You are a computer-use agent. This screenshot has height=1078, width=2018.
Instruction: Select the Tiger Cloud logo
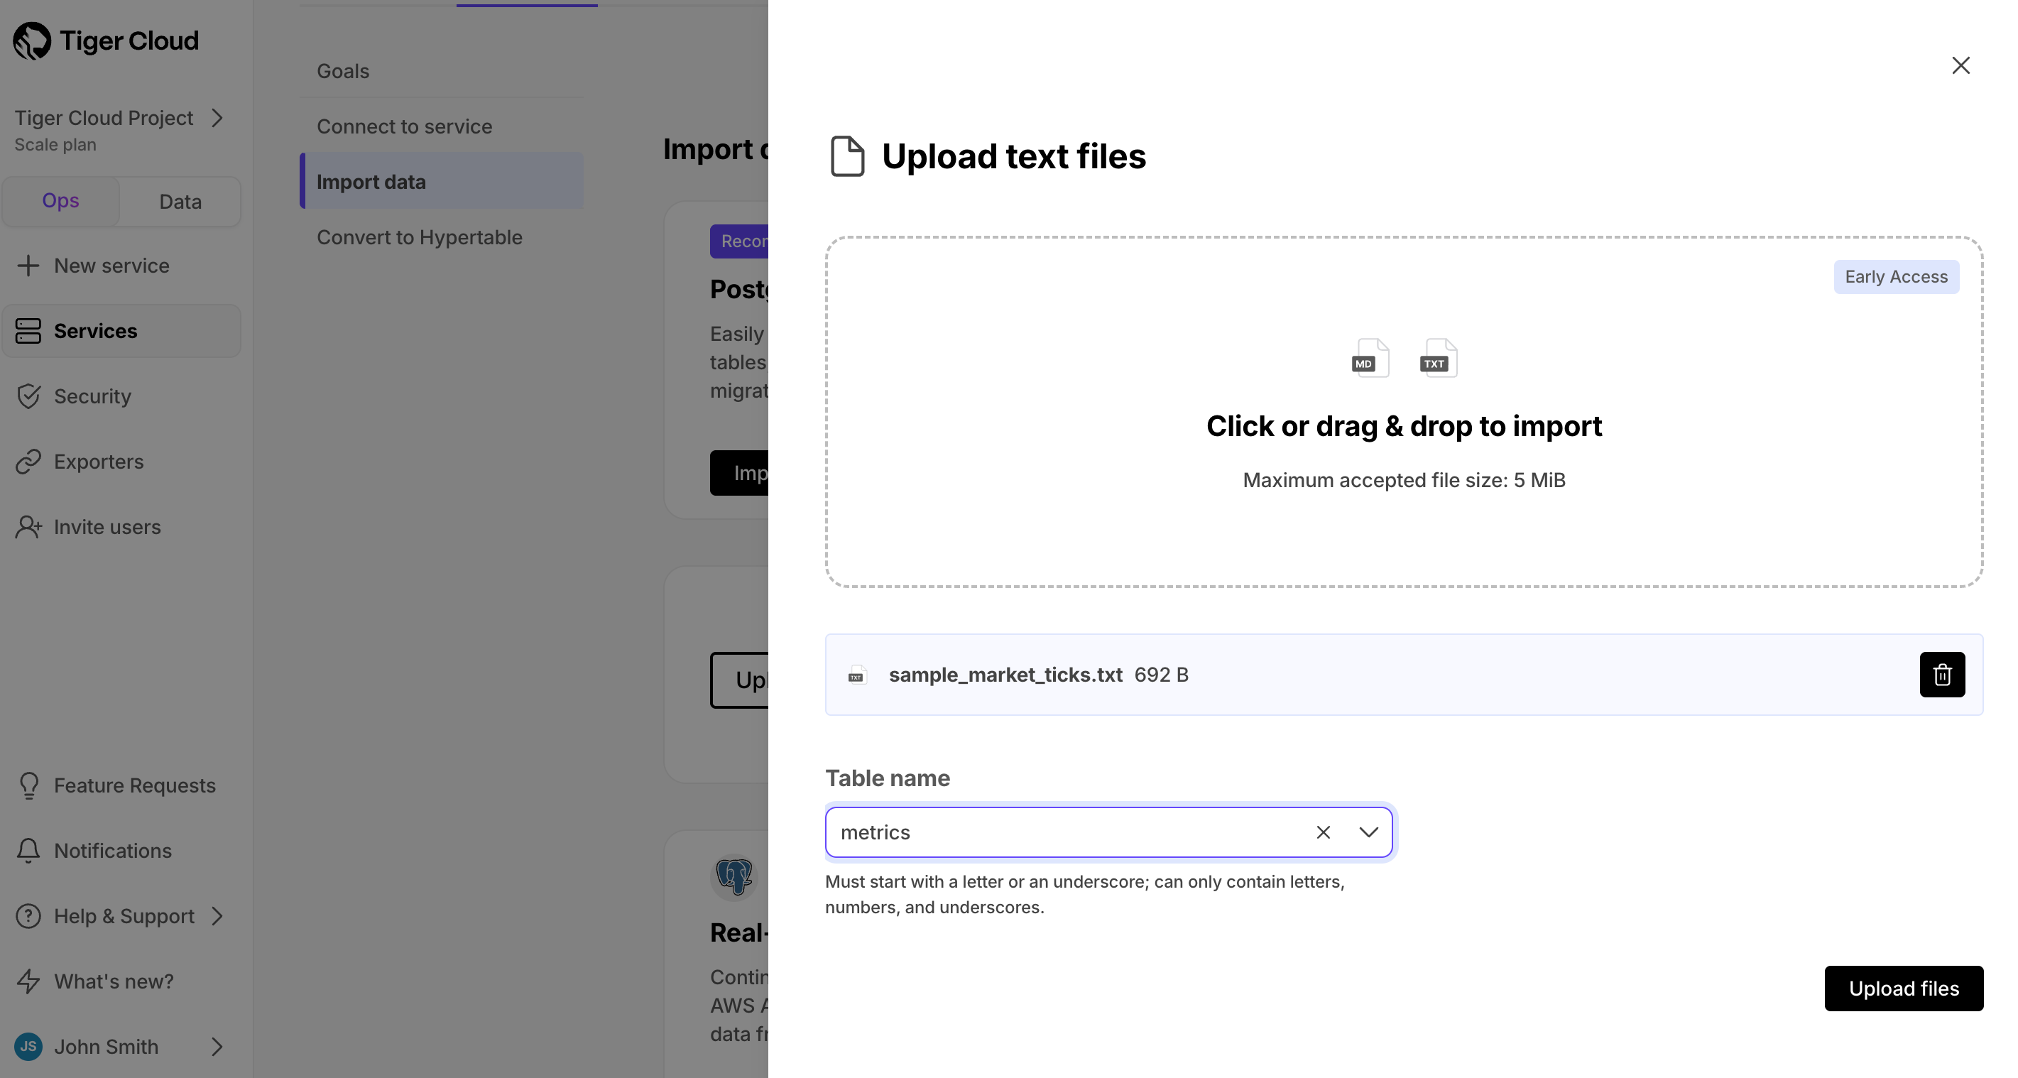click(x=107, y=40)
